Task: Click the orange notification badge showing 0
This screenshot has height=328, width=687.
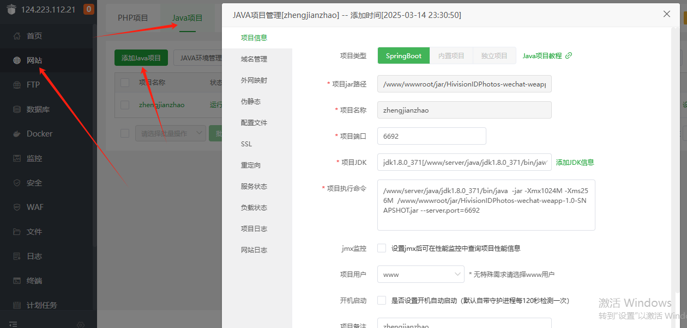Action: tap(89, 9)
